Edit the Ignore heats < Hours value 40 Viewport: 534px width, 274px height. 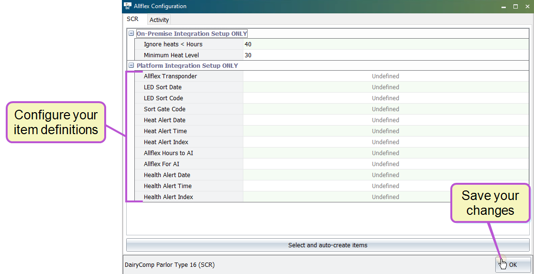pyautogui.click(x=386, y=44)
